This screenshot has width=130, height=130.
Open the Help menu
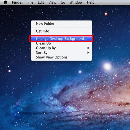pyautogui.click(x=91, y=2)
